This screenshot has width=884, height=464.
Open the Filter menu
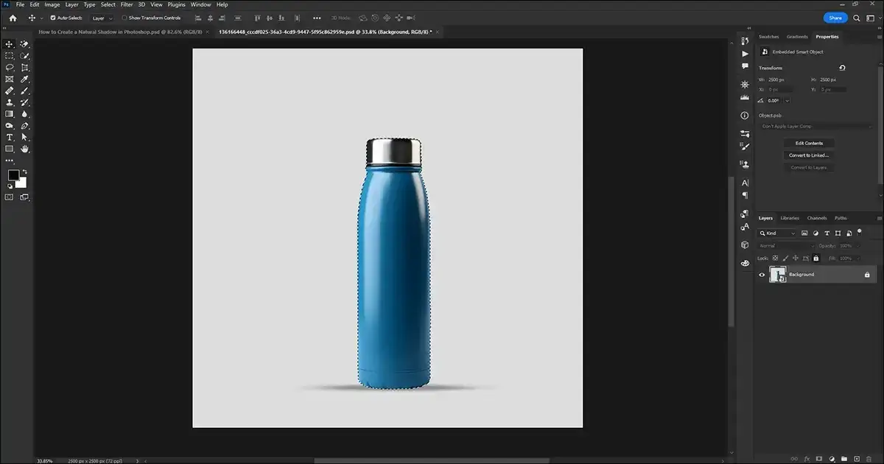click(x=126, y=4)
